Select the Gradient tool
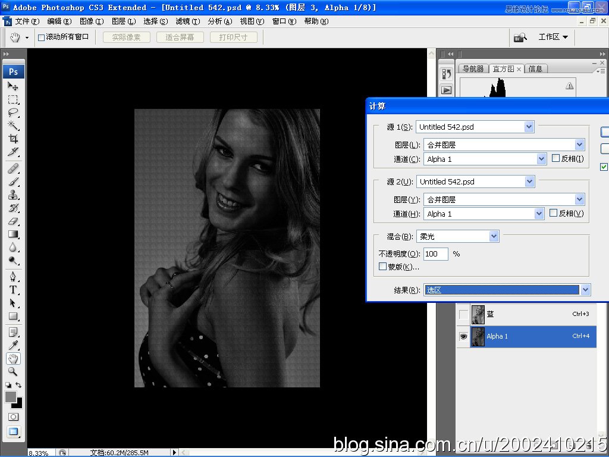The image size is (609, 457). click(x=13, y=234)
